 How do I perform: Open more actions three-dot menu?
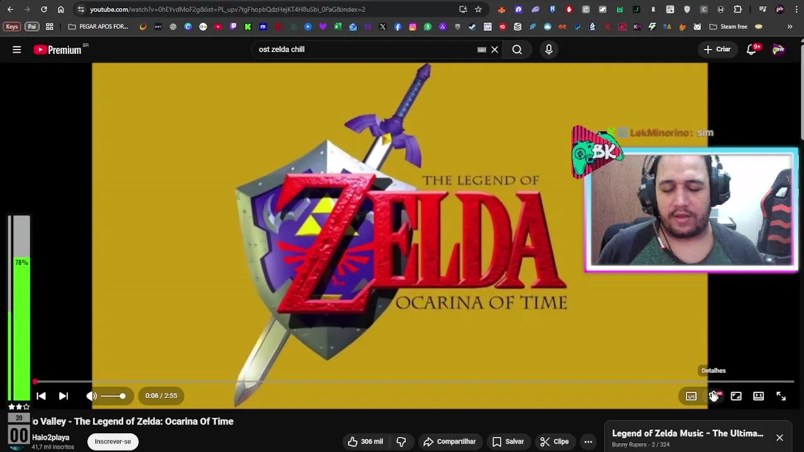coord(588,441)
